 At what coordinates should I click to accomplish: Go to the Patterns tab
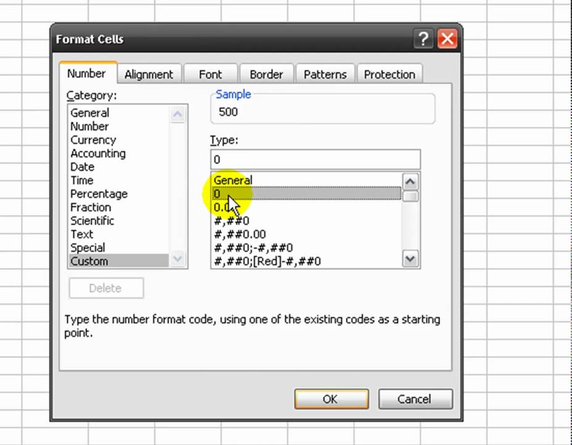point(325,74)
